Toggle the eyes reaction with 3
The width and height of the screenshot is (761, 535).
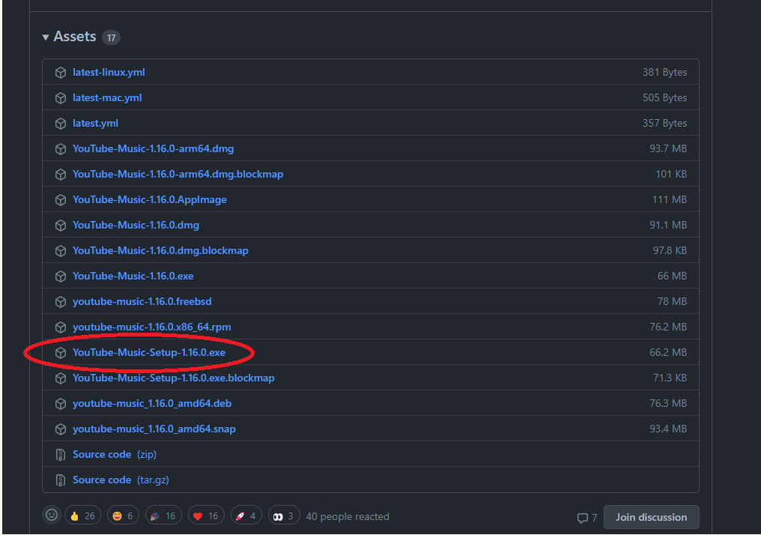(x=284, y=516)
